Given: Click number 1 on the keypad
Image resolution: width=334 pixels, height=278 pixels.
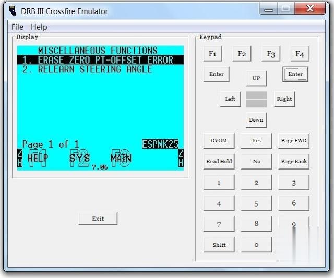Looking at the screenshot, I should (x=219, y=183).
